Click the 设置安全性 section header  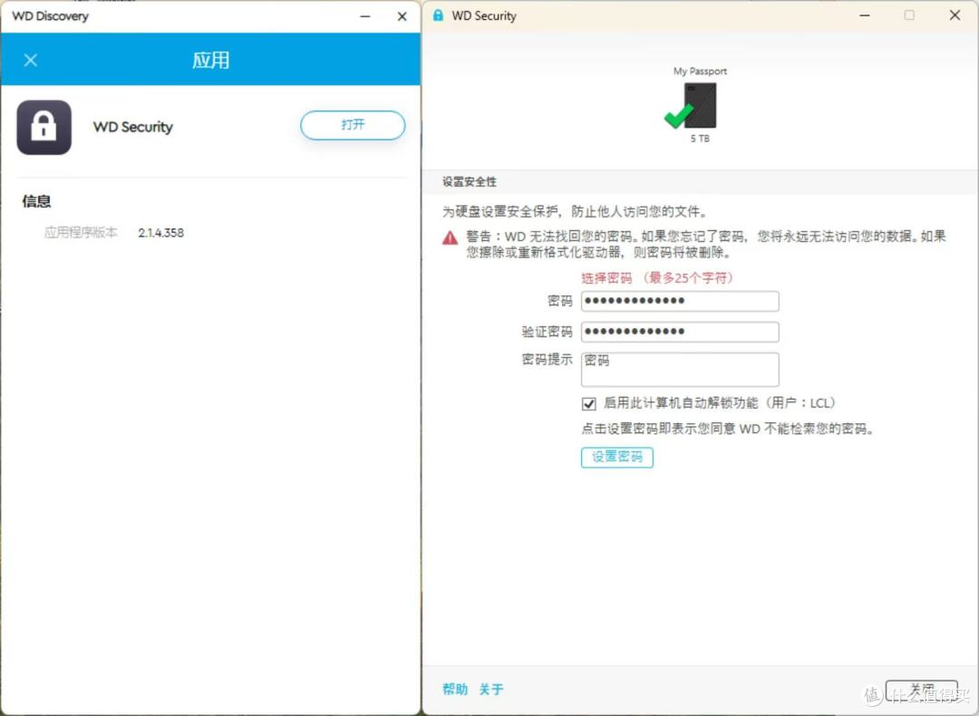[x=470, y=181]
